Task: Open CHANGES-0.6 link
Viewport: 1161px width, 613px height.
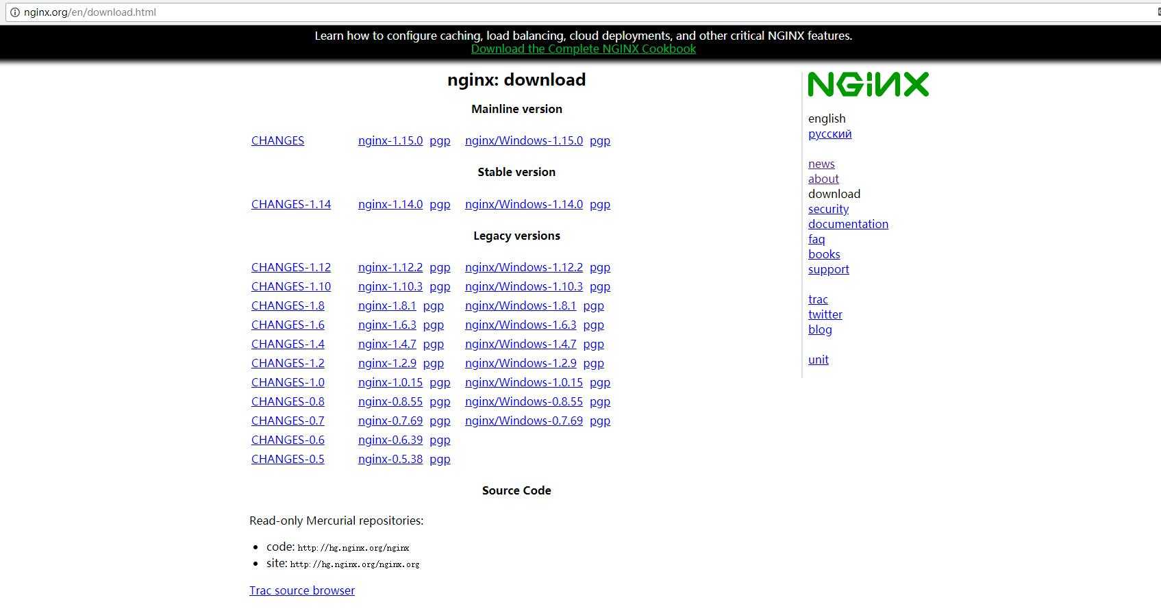Action: click(288, 440)
